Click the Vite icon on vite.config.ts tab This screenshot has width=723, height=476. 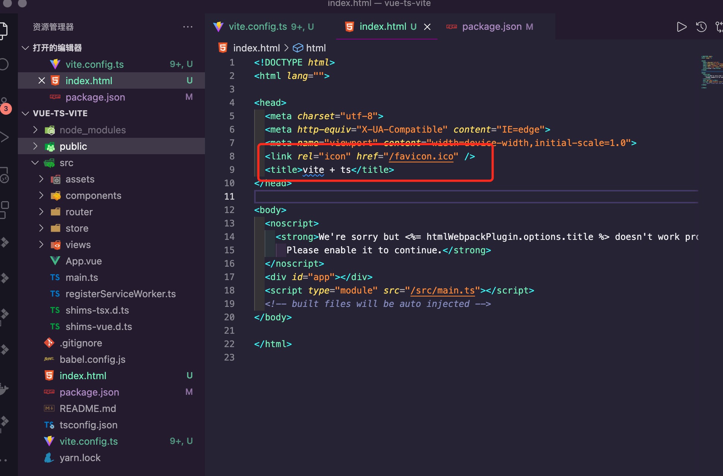point(218,27)
